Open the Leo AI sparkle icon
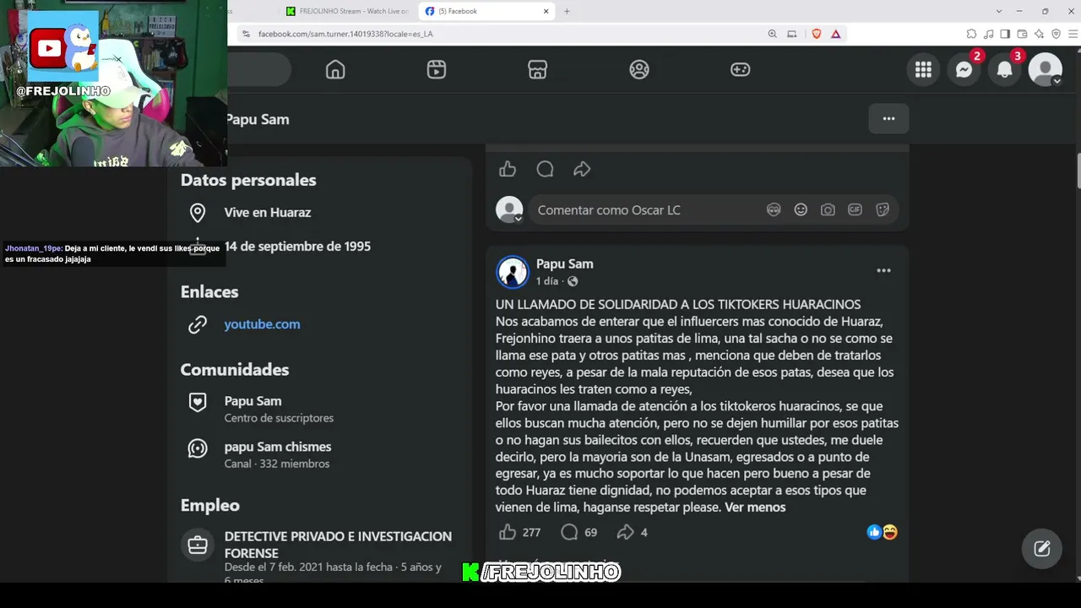This screenshot has height=608, width=1081. (x=1039, y=34)
